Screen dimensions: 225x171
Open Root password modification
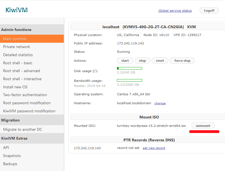point(27,103)
